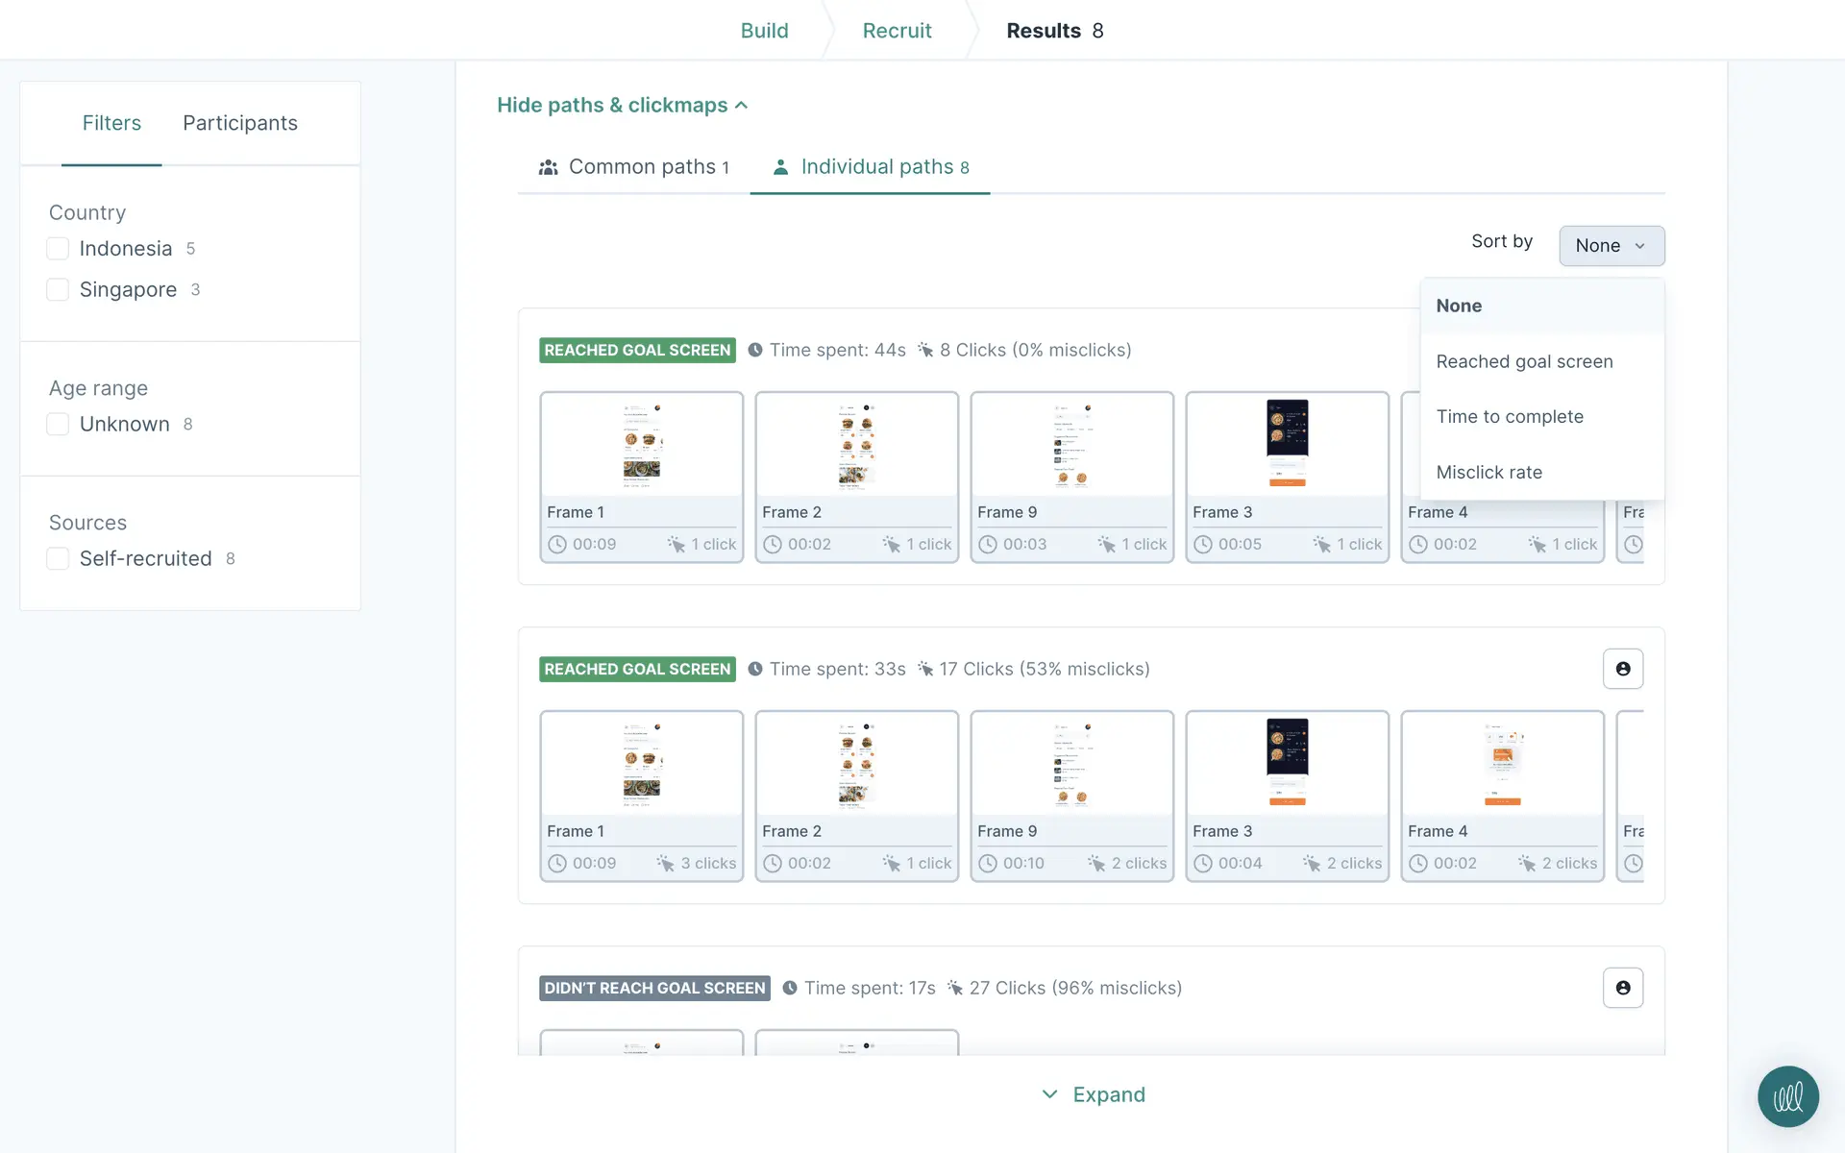The image size is (1845, 1153).
Task: Open Frame 3 thumbnail in first path
Action: click(1286, 445)
